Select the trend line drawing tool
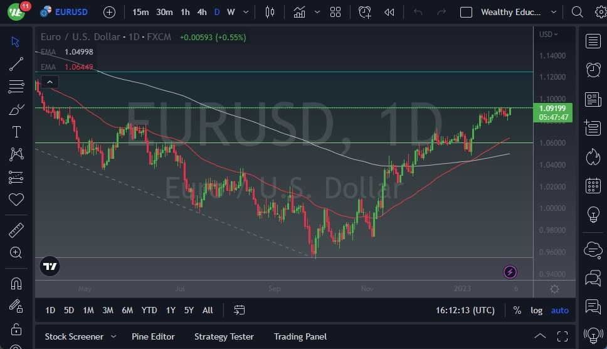The width and height of the screenshot is (607, 349). [x=16, y=64]
